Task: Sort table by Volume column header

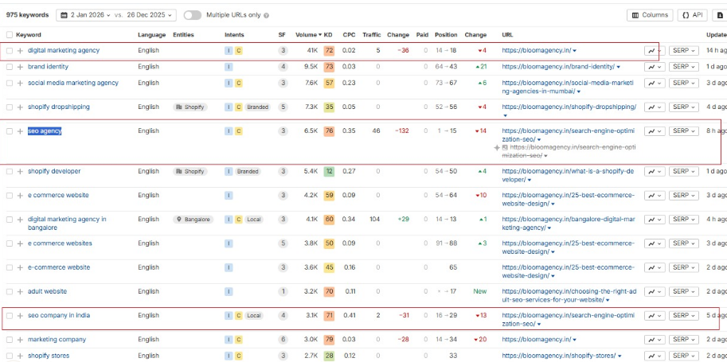Action: coord(307,35)
